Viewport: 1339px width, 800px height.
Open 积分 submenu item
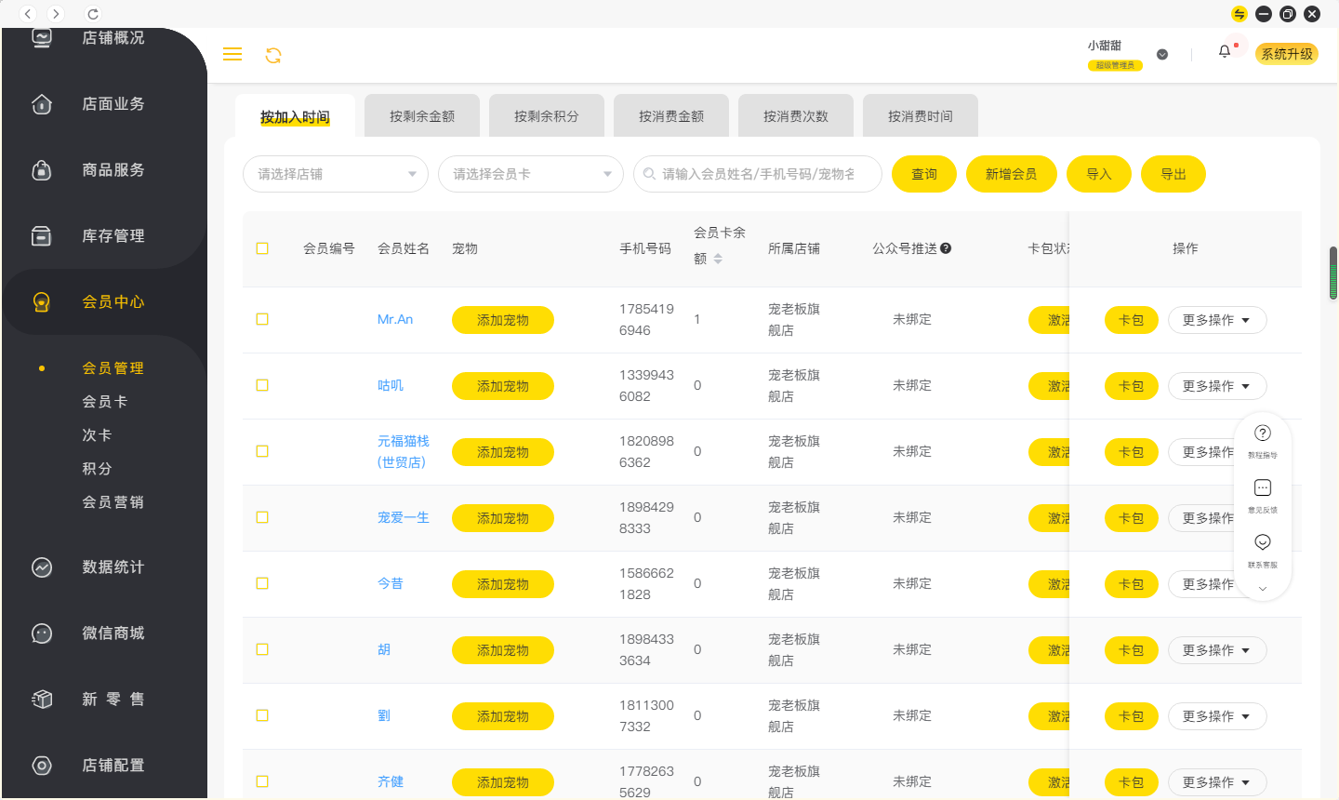tap(97, 469)
